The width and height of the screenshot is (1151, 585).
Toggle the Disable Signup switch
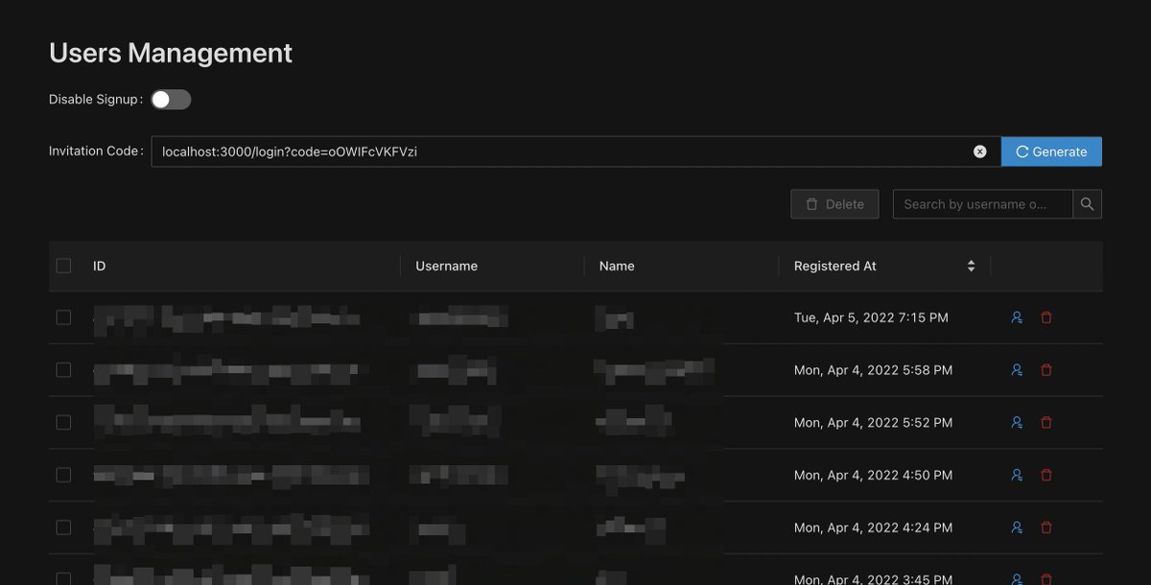click(x=171, y=100)
